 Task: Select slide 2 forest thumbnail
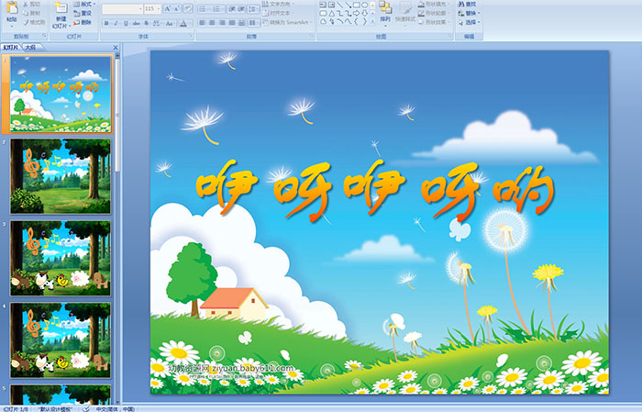click(61, 176)
